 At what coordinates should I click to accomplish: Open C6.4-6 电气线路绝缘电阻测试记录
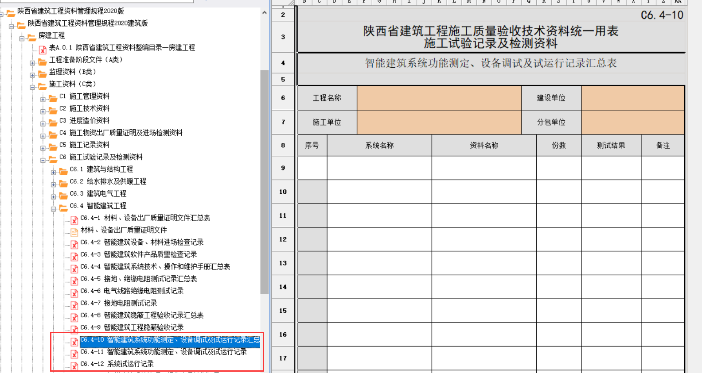132,291
